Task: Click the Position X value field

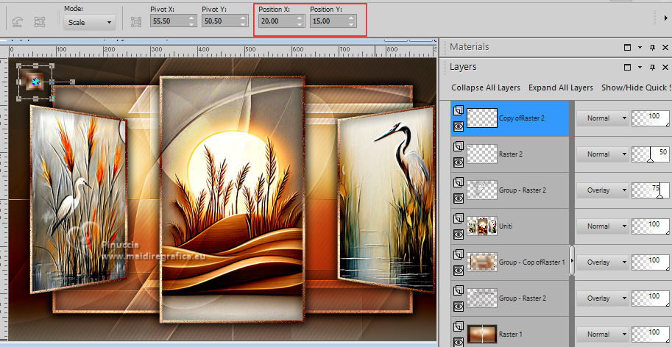Action: (x=277, y=21)
